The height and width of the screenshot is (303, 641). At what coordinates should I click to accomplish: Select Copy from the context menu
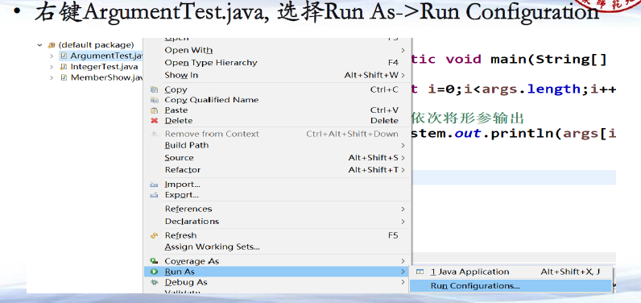point(277,89)
